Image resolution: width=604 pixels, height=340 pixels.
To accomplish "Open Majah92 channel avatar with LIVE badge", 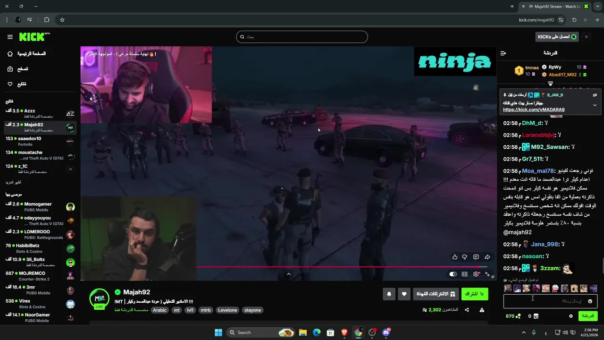I will point(100,299).
